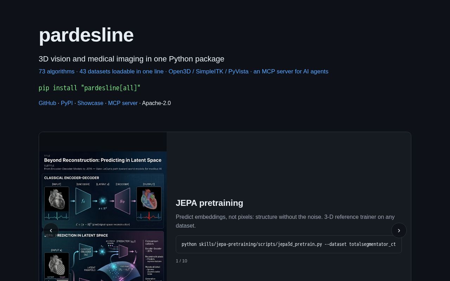450x281 pixels.
Task: Open the GitHub link
Action: click(47, 103)
